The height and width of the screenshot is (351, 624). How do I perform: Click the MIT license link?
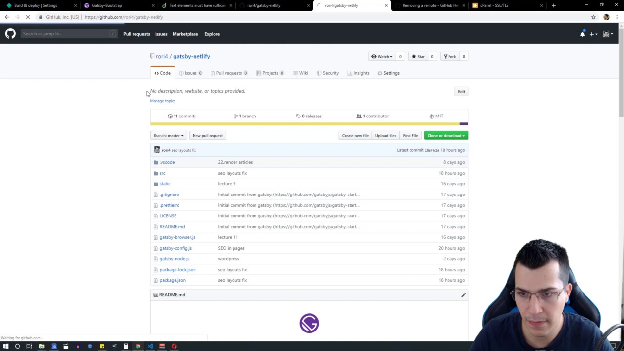(x=436, y=116)
